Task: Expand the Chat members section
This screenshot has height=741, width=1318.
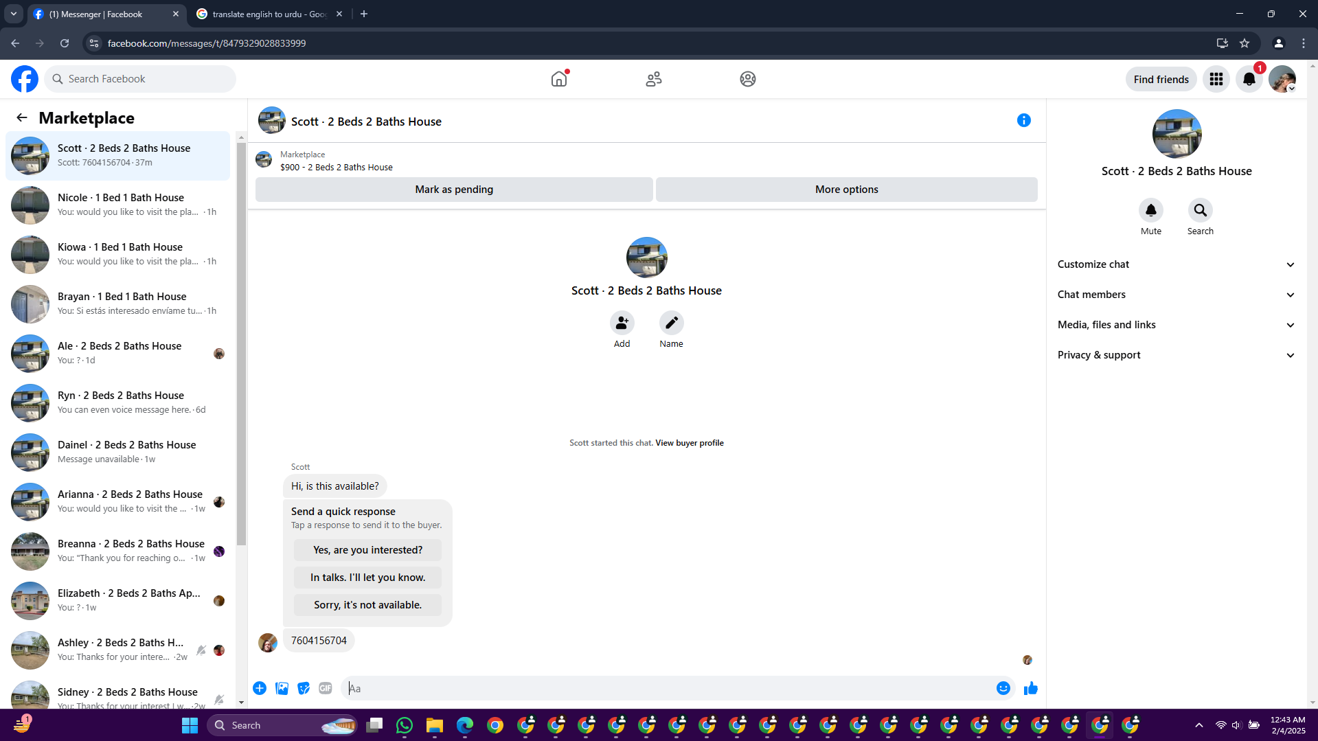Action: pos(1177,295)
